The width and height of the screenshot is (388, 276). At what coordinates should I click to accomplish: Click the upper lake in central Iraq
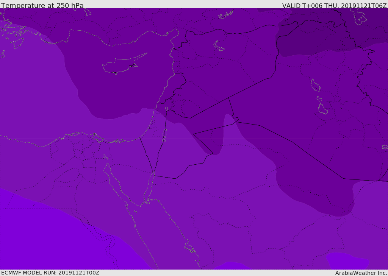(316, 85)
